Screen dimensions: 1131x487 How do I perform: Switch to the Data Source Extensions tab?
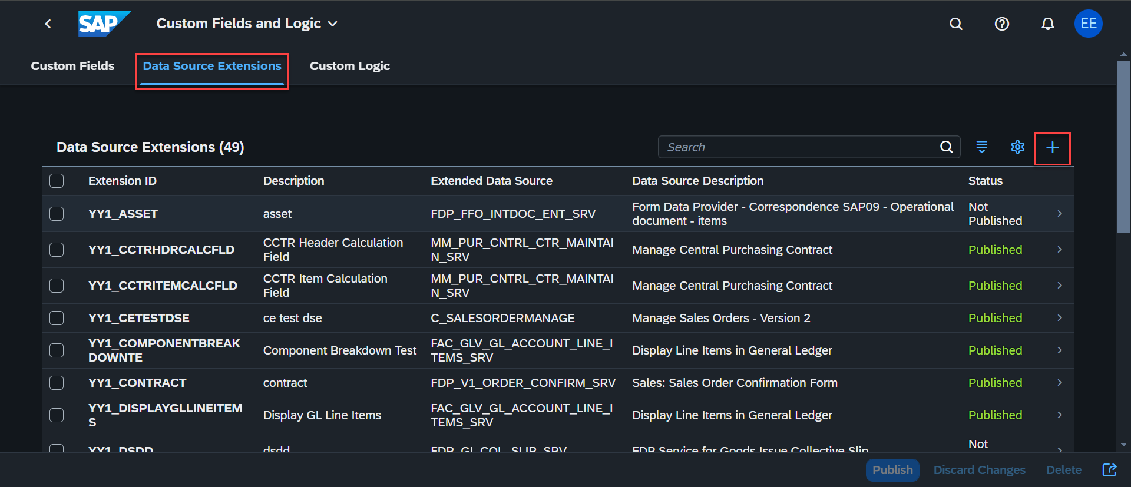212,66
